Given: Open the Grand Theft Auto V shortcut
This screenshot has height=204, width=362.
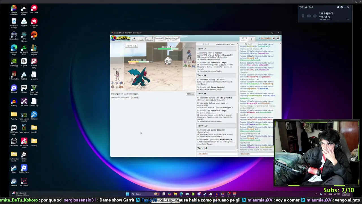Looking at the screenshot, I should (34, 90).
